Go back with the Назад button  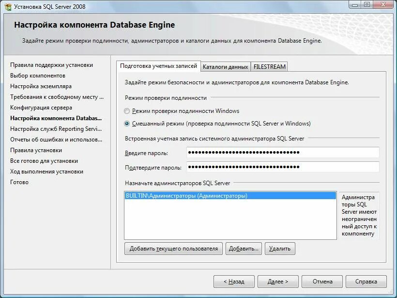tap(234, 282)
